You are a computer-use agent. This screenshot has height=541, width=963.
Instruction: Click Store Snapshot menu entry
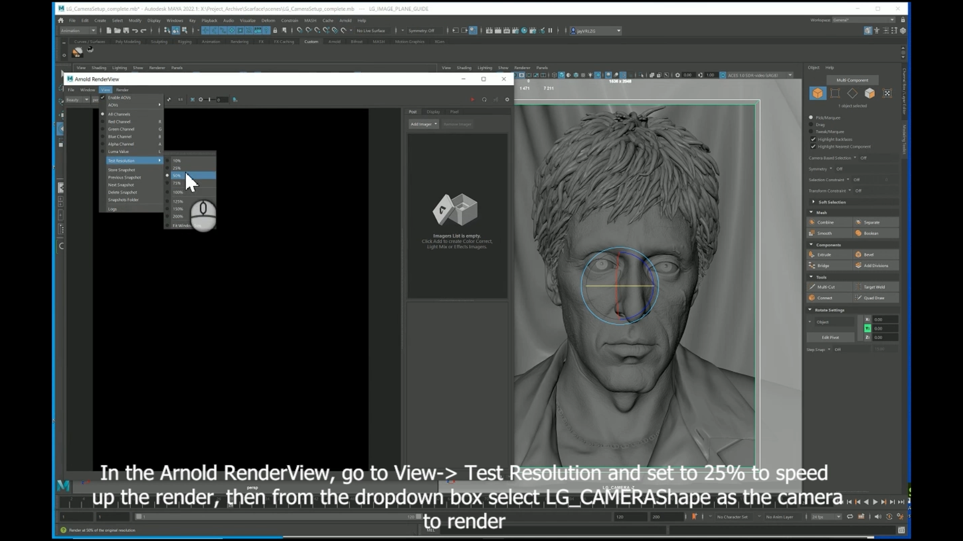[x=121, y=170]
